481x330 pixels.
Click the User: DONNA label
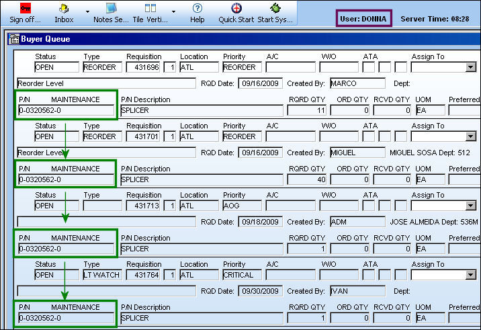pyautogui.click(x=363, y=19)
